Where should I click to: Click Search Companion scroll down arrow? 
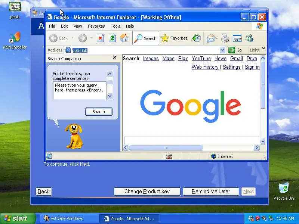coord(110,96)
